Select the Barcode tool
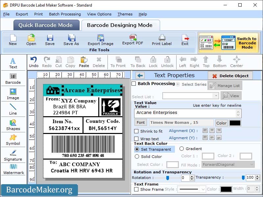The height and width of the screenshot is (197, 263). (x=13, y=78)
